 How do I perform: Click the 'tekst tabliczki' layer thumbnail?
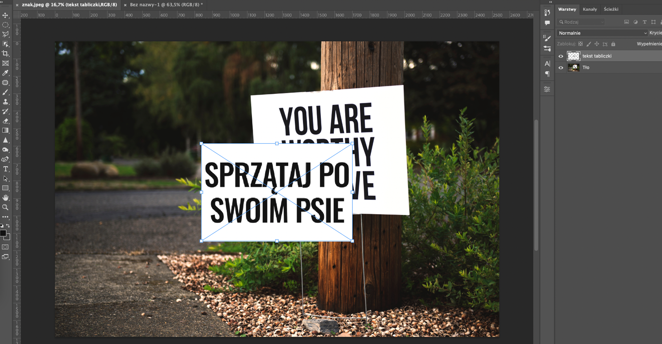(573, 56)
